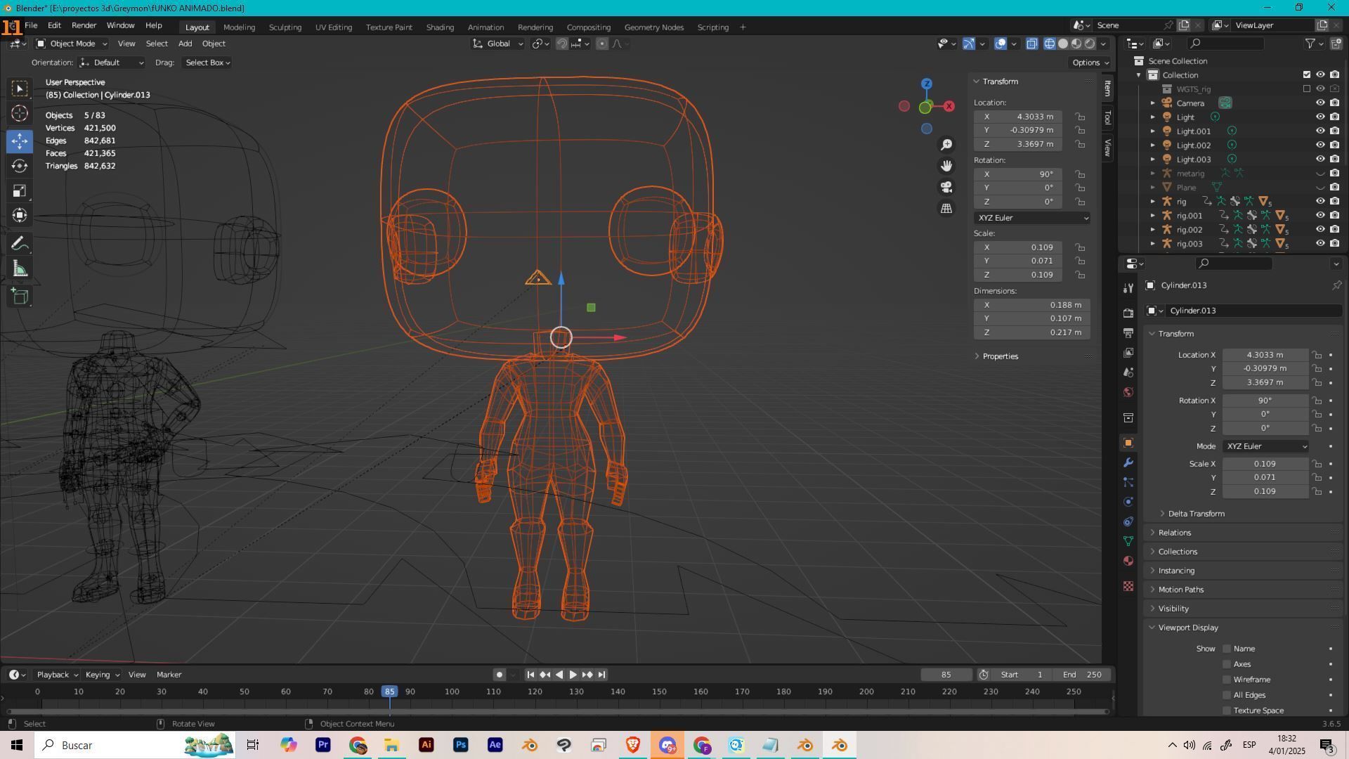Open the Render properties tab
Image resolution: width=1349 pixels, height=759 pixels.
[x=1128, y=313]
